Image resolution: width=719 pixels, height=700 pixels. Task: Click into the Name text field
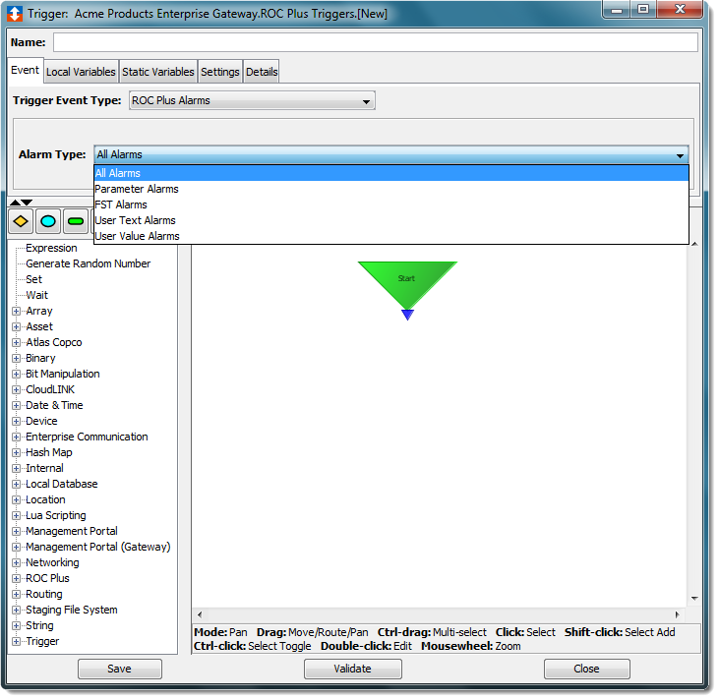(x=375, y=42)
